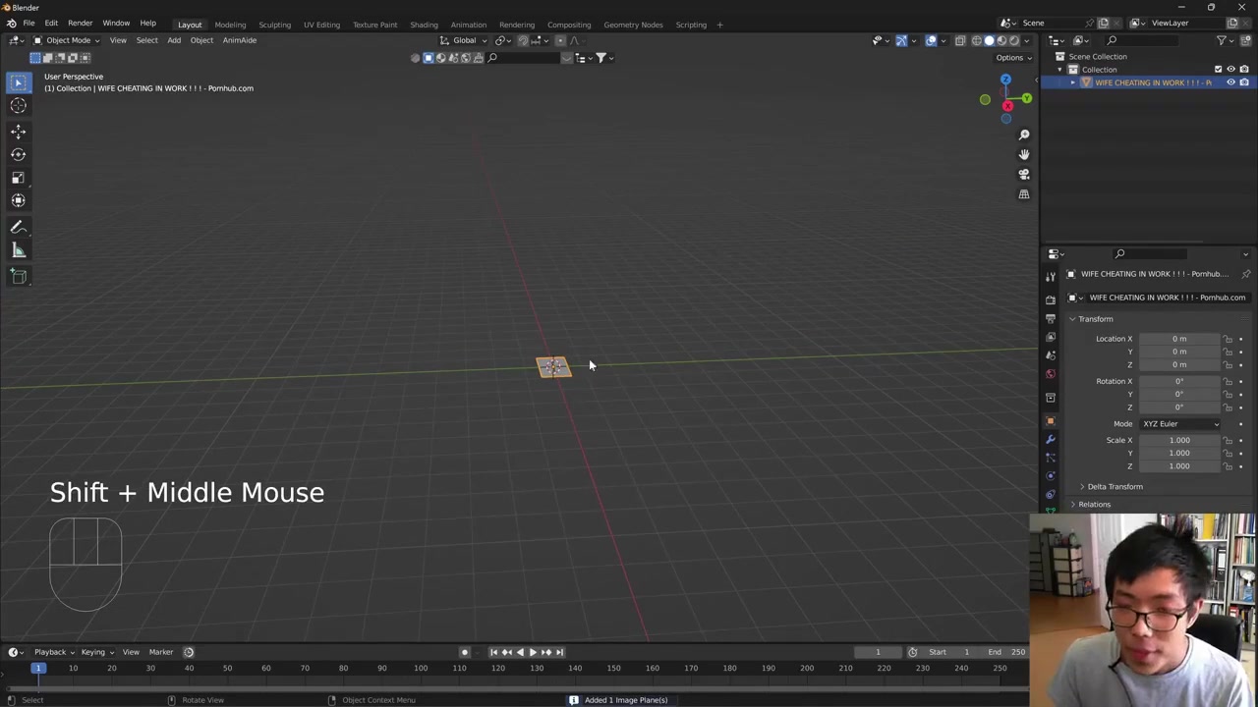Switch to the Shading workspace tab
The height and width of the screenshot is (707, 1258).
point(424,25)
